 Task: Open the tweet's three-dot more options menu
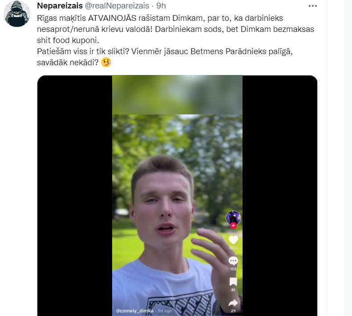[313, 6]
